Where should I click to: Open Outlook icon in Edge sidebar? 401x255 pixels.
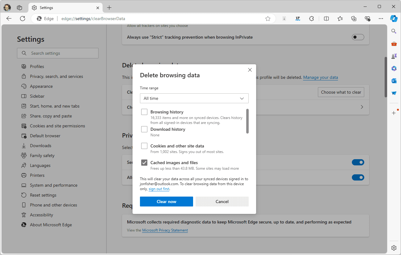pyautogui.click(x=394, y=81)
